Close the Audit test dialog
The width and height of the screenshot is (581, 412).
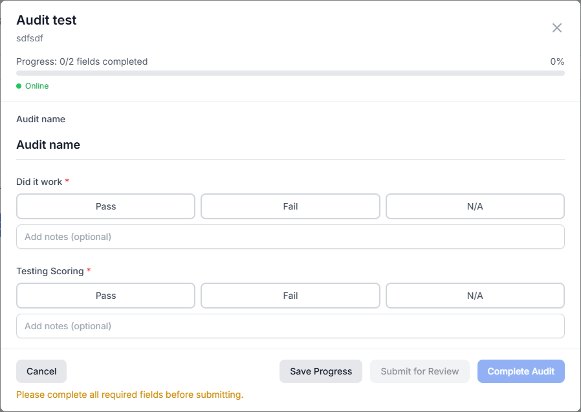click(x=556, y=28)
